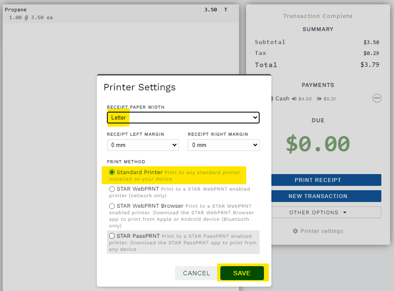Image resolution: width=394 pixels, height=291 pixels.
Task: Click the tendered arrow icon before $4.00
Action: (295, 99)
